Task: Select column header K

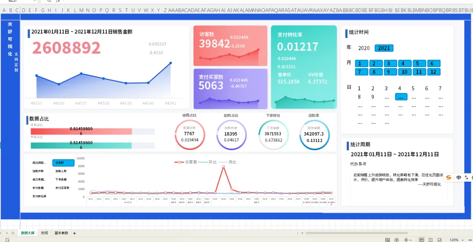Action: click(68, 10)
